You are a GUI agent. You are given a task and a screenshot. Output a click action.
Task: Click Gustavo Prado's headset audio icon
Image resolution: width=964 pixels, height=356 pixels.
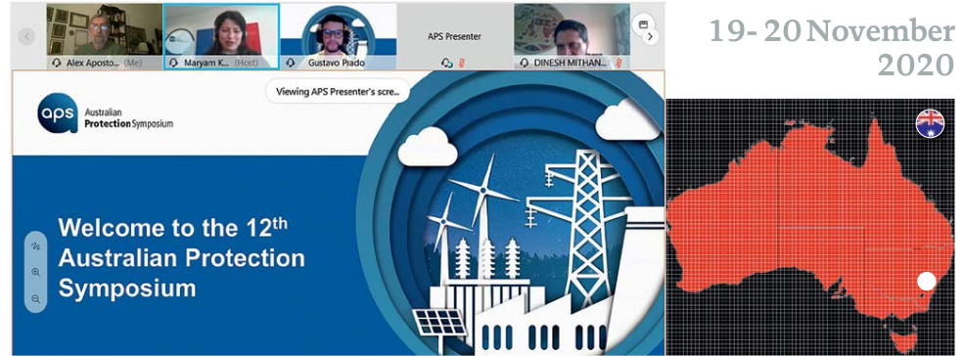click(x=291, y=63)
